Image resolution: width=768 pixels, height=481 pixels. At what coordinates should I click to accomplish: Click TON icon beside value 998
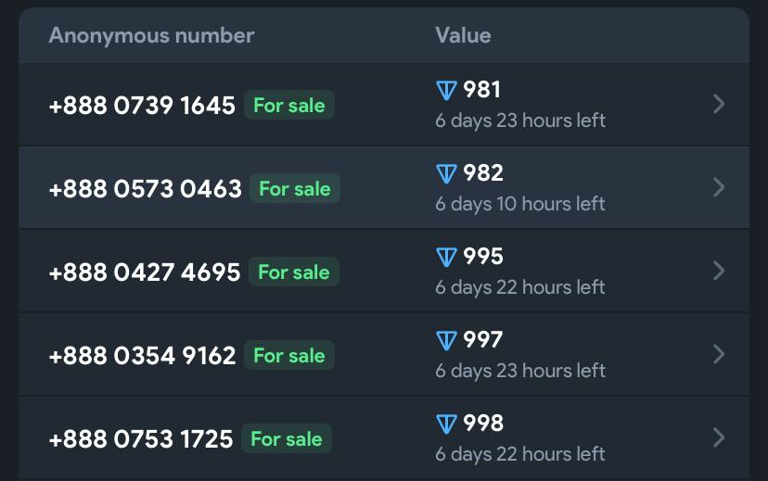[446, 424]
